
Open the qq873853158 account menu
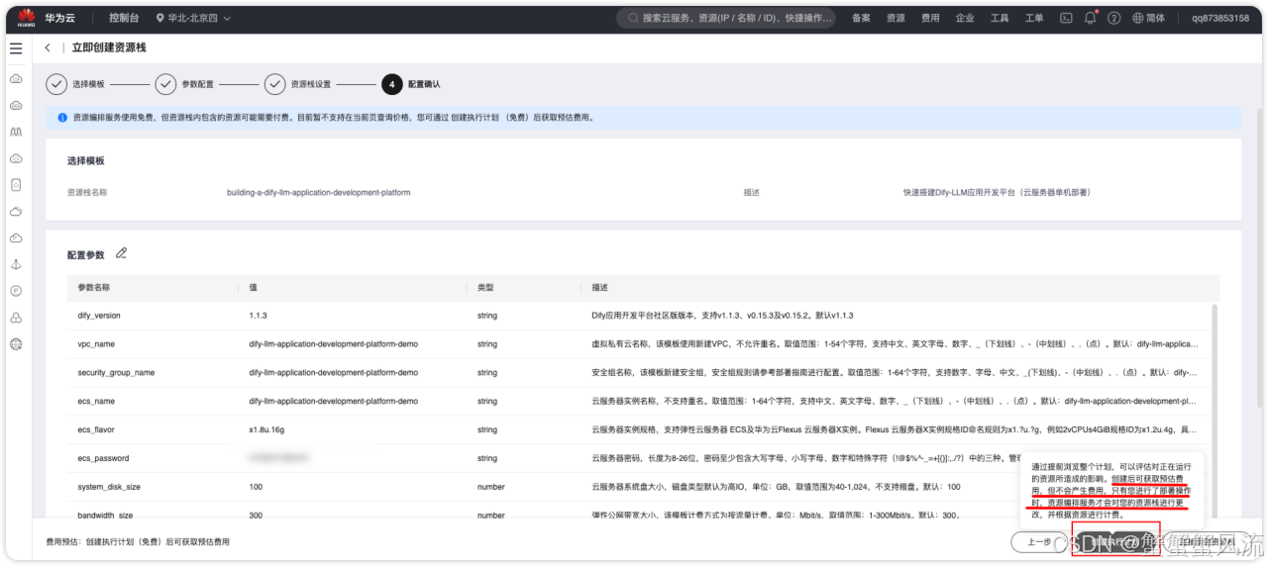(x=1220, y=18)
